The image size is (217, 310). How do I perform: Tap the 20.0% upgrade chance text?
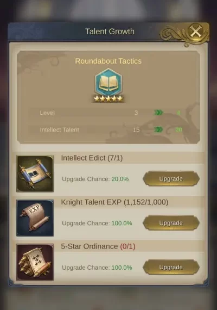point(120,179)
